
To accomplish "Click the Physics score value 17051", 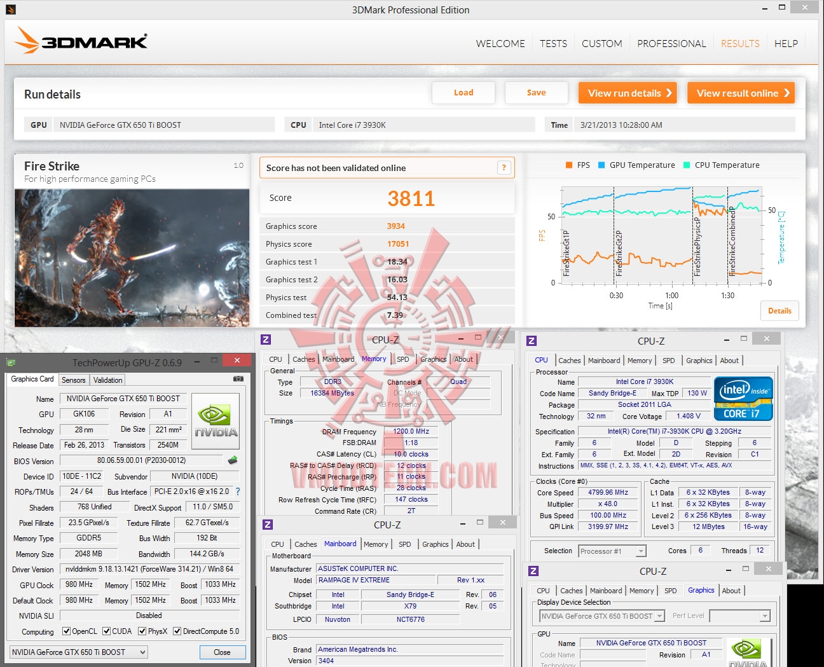I will click(x=398, y=244).
